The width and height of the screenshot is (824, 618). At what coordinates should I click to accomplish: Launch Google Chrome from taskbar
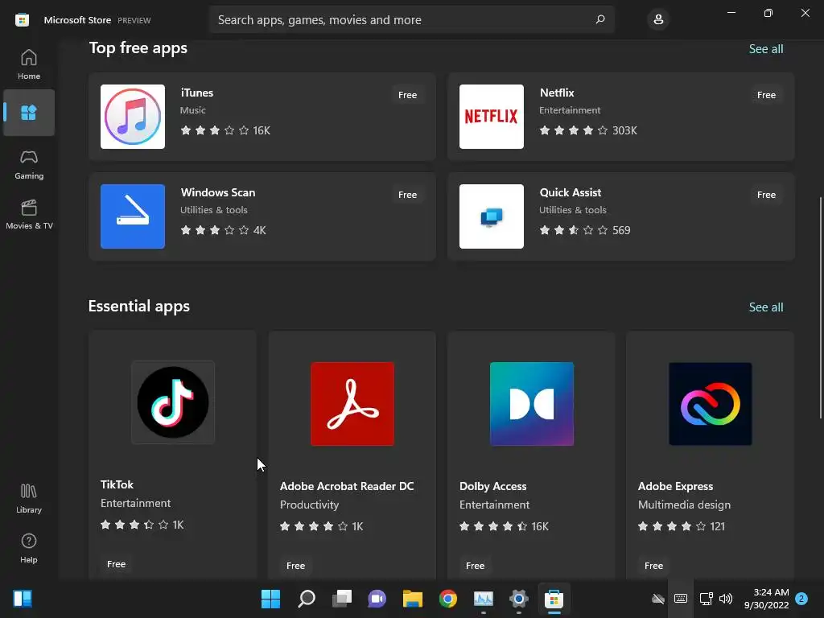click(447, 599)
